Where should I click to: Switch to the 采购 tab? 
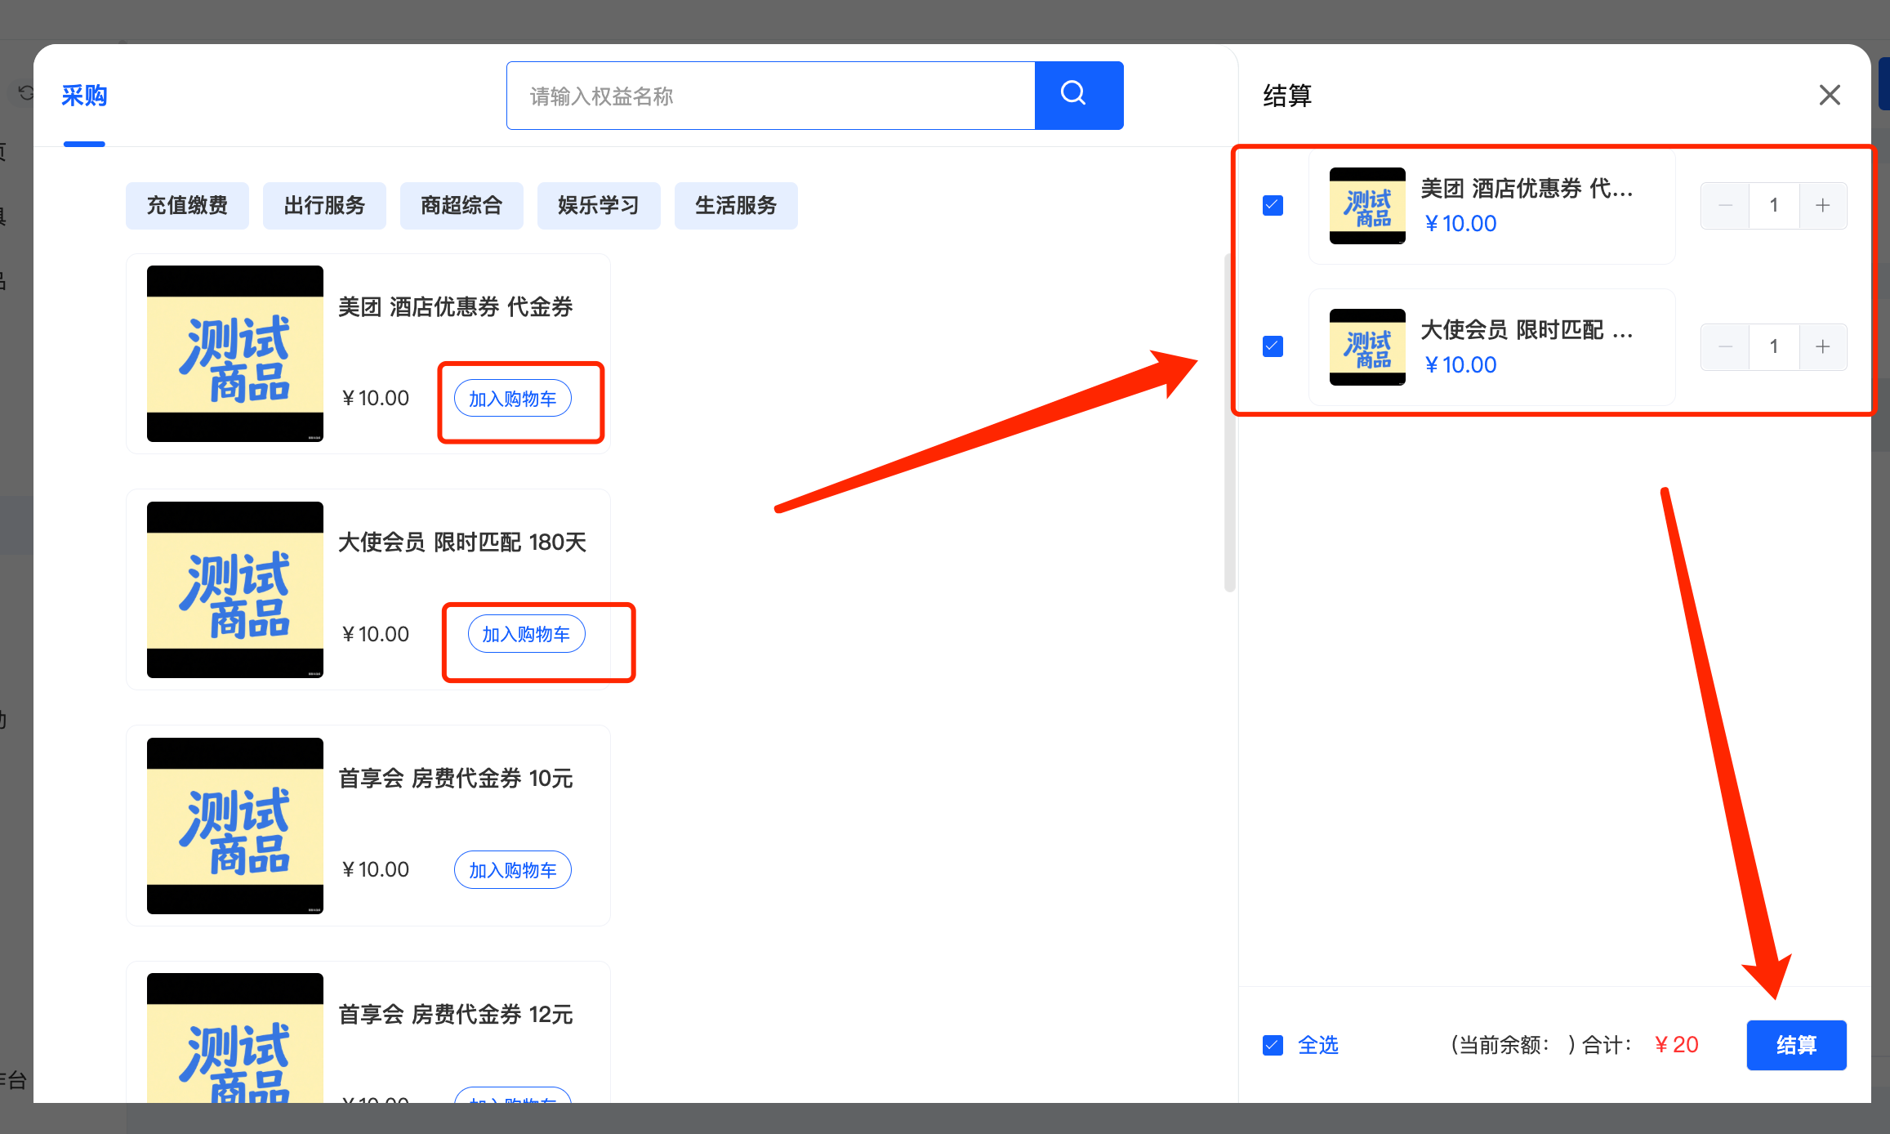pyautogui.click(x=84, y=96)
